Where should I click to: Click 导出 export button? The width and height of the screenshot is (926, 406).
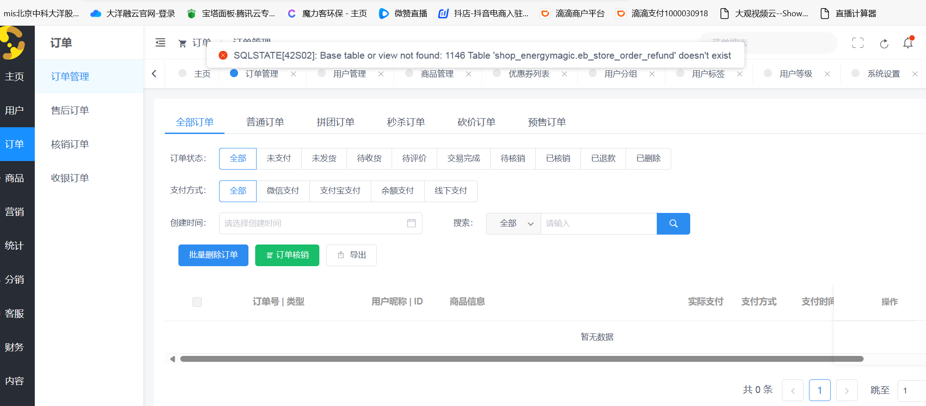[x=351, y=255]
